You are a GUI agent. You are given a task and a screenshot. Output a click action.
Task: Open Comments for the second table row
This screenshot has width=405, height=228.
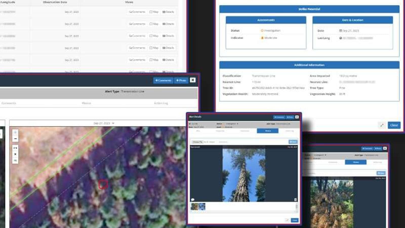pos(137,24)
